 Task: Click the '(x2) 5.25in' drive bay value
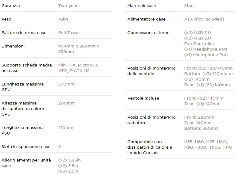click(x=69, y=160)
